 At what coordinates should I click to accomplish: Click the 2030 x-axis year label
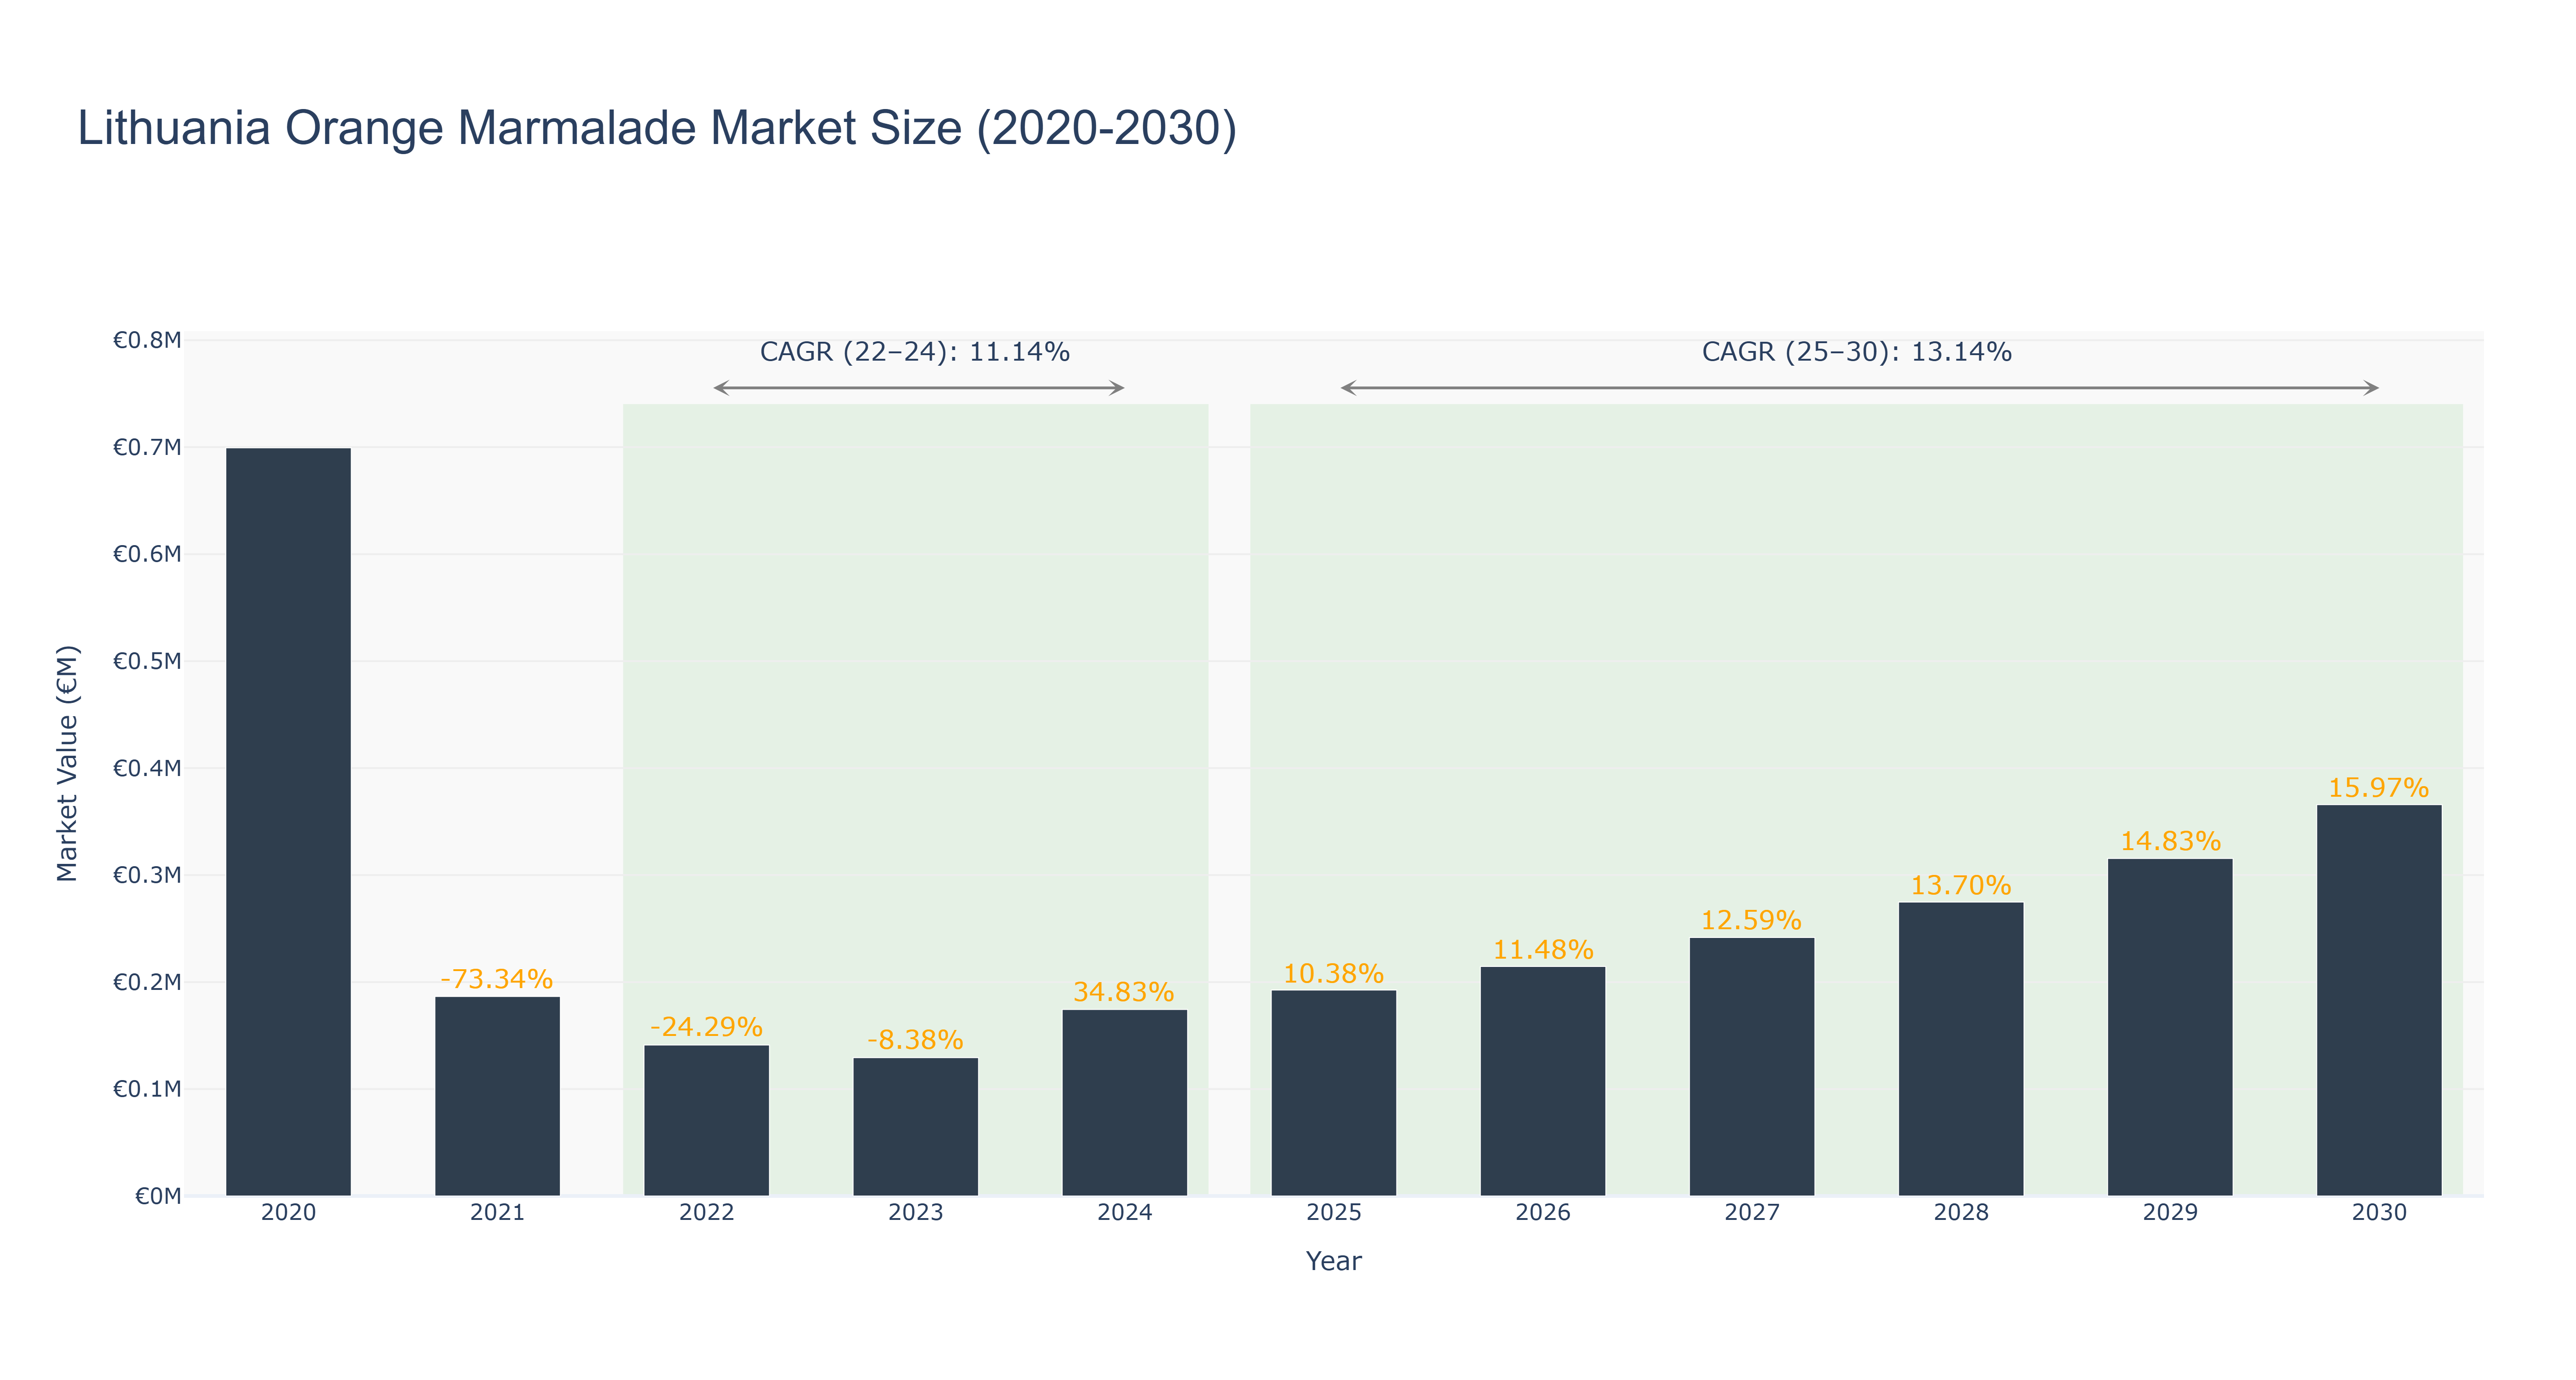point(2378,1213)
